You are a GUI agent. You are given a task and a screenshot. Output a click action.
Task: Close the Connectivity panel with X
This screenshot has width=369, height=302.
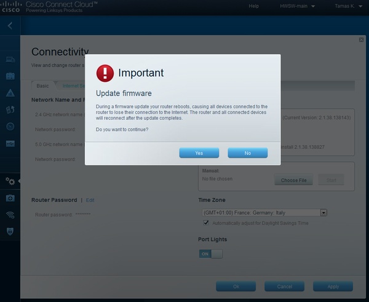pyautogui.click(x=361, y=40)
